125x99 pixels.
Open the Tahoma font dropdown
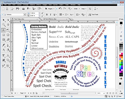(x=25, y=14)
